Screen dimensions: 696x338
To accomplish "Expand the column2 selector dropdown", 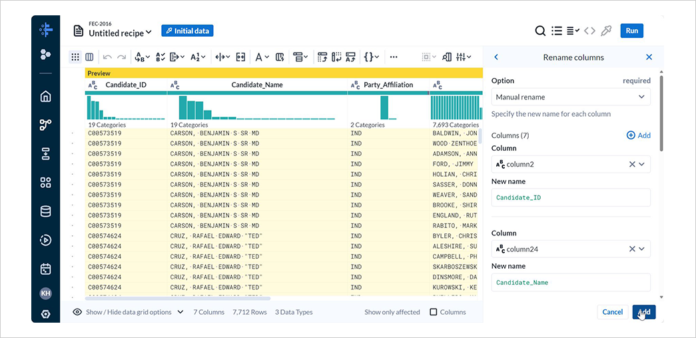I will (x=641, y=165).
